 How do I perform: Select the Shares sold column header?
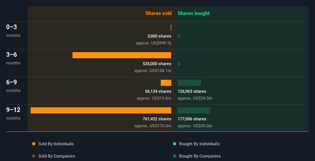point(158,13)
